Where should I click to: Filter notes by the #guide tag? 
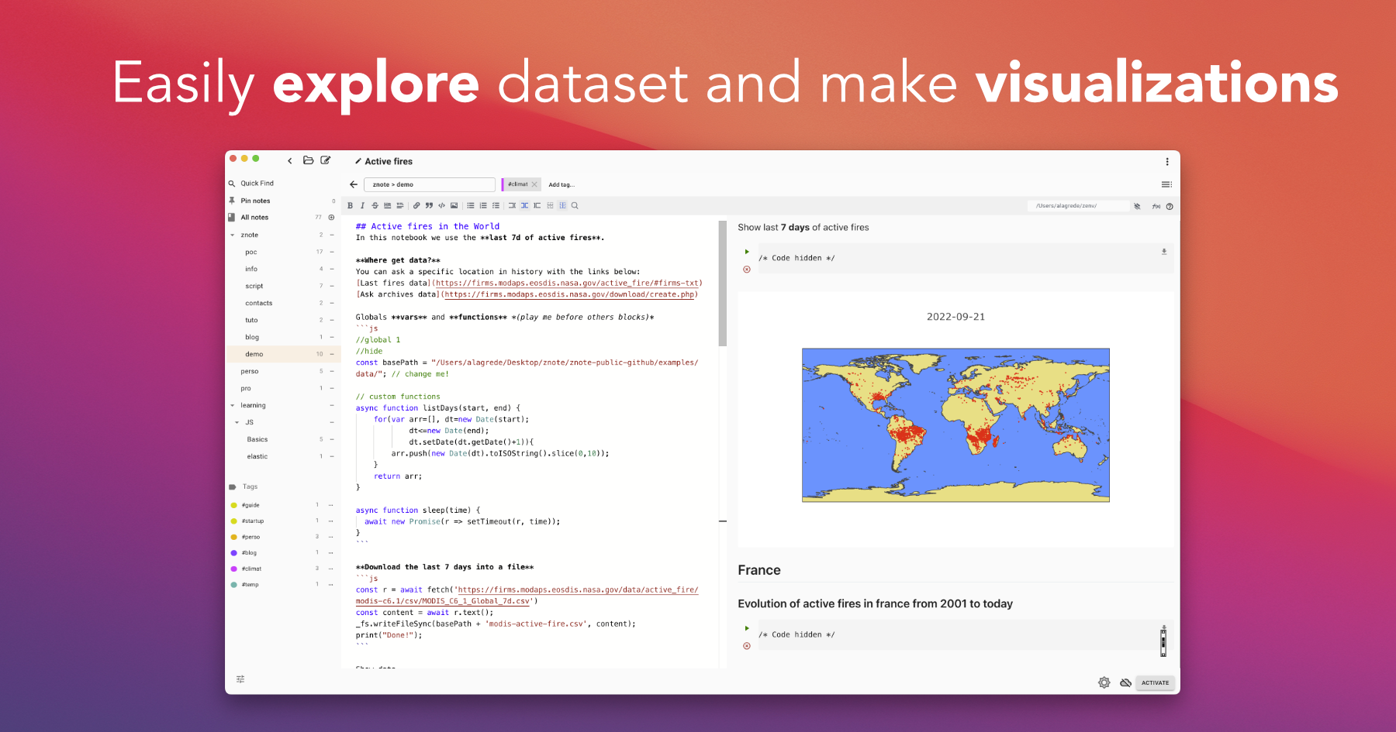251,505
